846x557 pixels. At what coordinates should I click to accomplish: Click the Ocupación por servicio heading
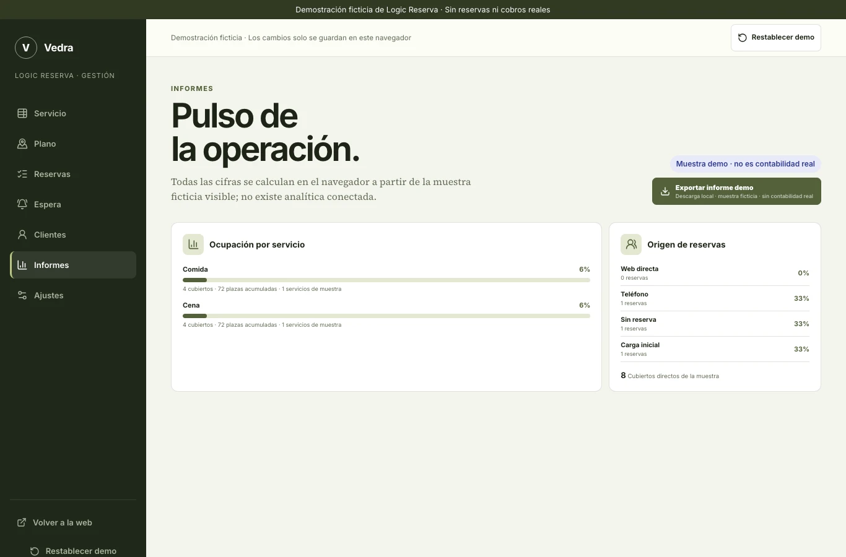click(x=257, y=244)
